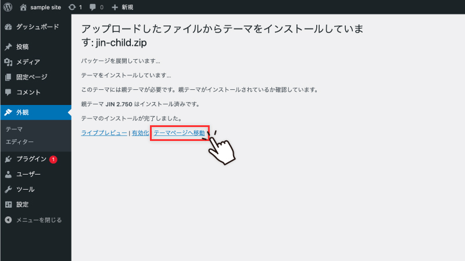Open the ツール wrench menu
The width and height of the screenshot is (465, 261).
[x=35, y=190]
